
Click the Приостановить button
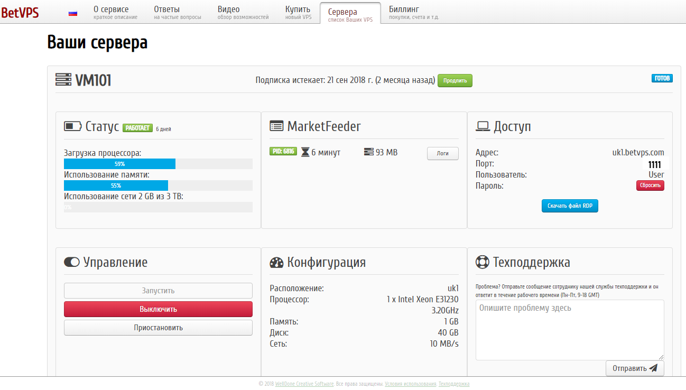(158, 328)
